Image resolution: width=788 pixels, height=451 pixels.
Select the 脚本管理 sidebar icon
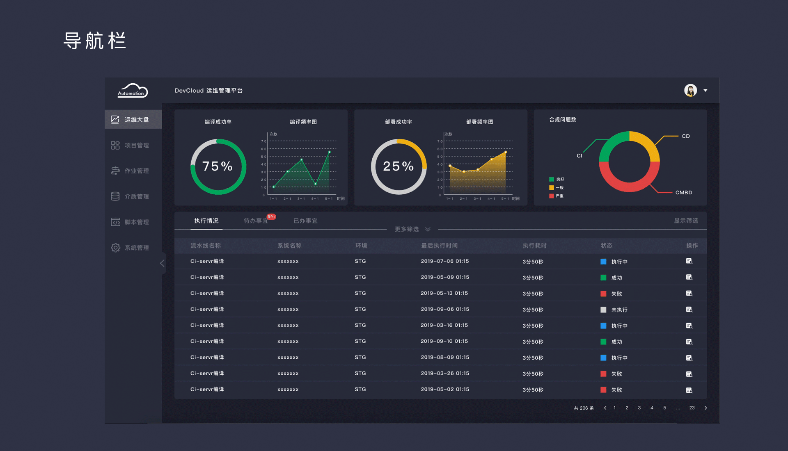click(115, 222)
